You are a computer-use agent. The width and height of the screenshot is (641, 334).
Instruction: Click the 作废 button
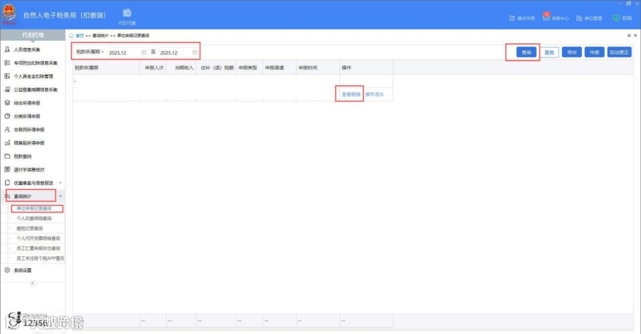tap(594, 52)
